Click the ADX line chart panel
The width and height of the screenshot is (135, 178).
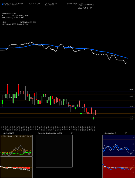(16, 146)
